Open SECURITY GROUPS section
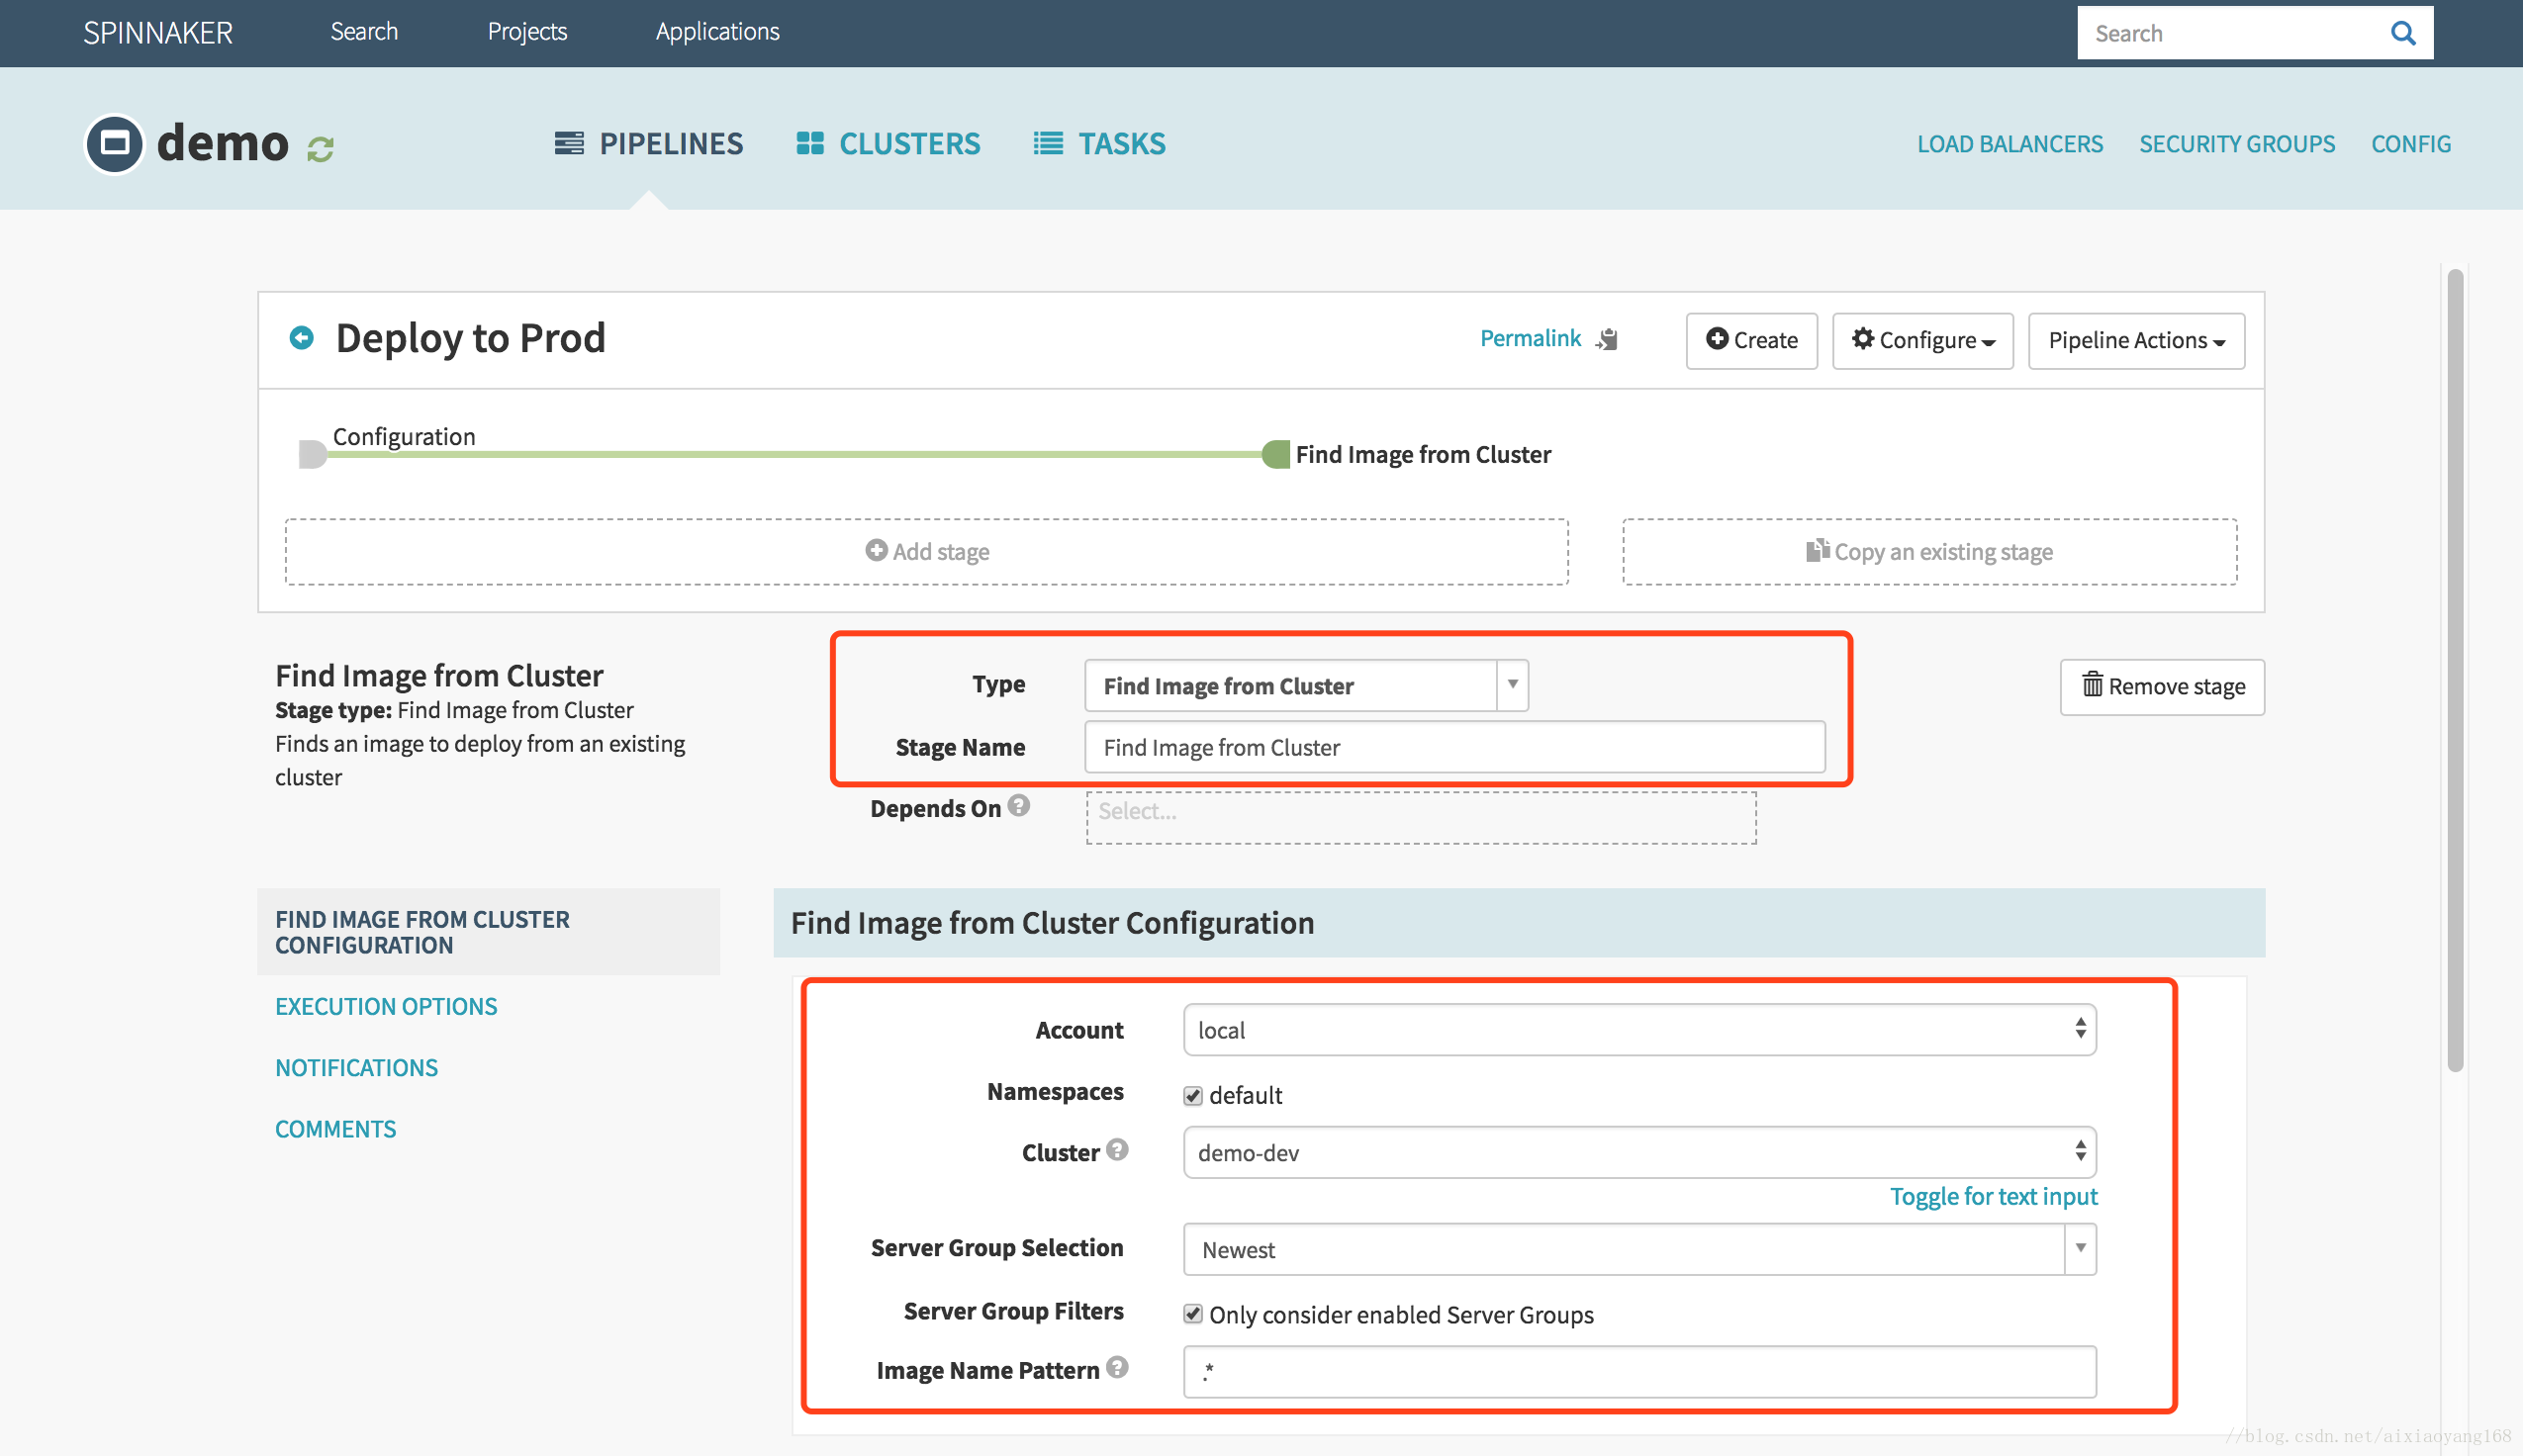The image size is (2523, 1456). [x=2237, y=144]
